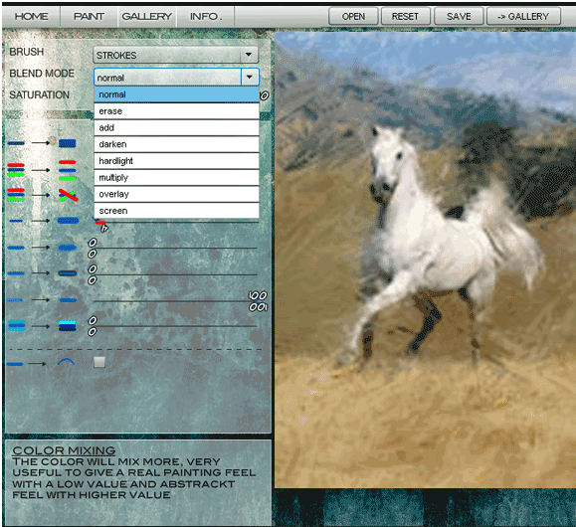576x527 pixels.
Task: Open the BRUSH dropdown showing STROKES
Action: [x=176, y=55]
